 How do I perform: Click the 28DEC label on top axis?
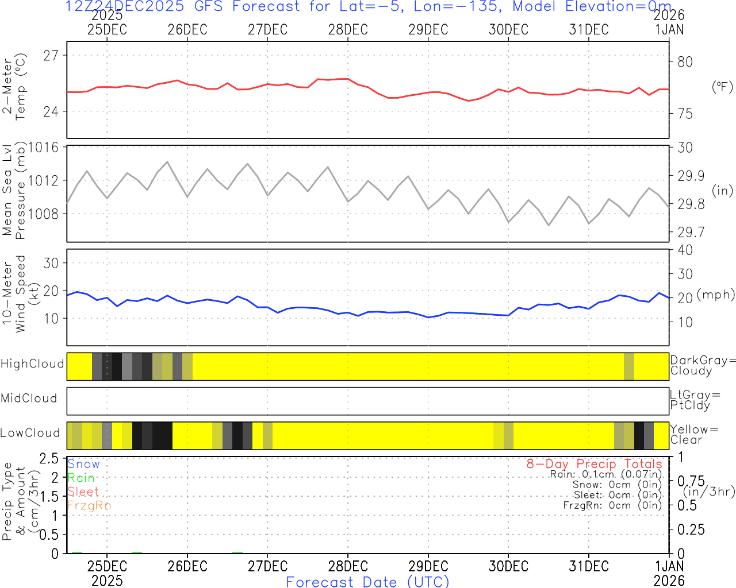click(x=347, y=30)
